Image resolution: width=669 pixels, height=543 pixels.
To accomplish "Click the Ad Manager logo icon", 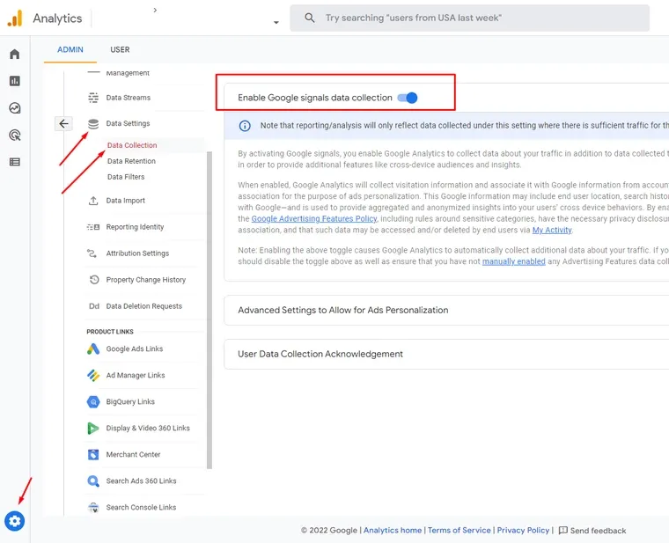I will pyautogui.click(x=93, y=376).
